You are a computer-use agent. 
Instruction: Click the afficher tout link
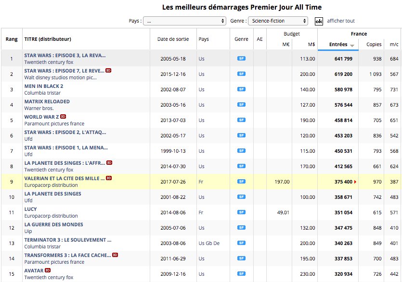(x=341, y=21)
